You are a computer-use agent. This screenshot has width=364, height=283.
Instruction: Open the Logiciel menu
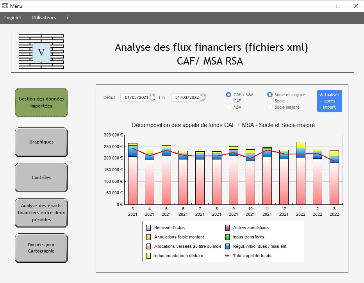click(x=12, y=18)
